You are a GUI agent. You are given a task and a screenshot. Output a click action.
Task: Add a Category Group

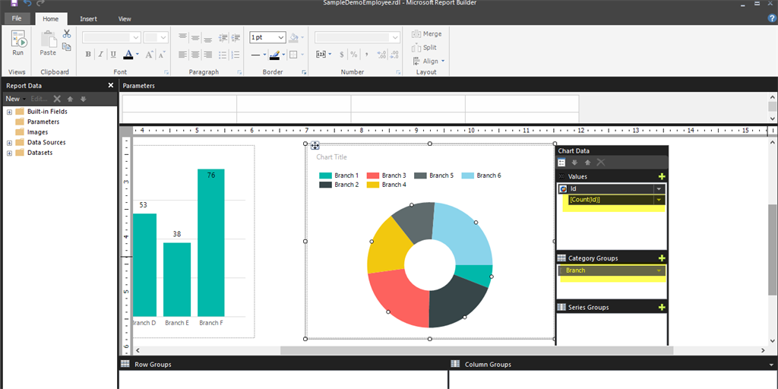click(x=662, y=258)
